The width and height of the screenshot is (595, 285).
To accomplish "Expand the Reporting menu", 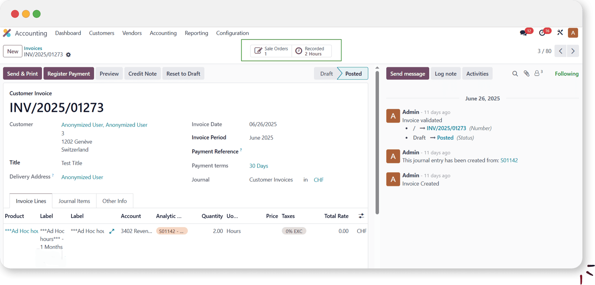I will pyautogui.click(x=196, y=33).
